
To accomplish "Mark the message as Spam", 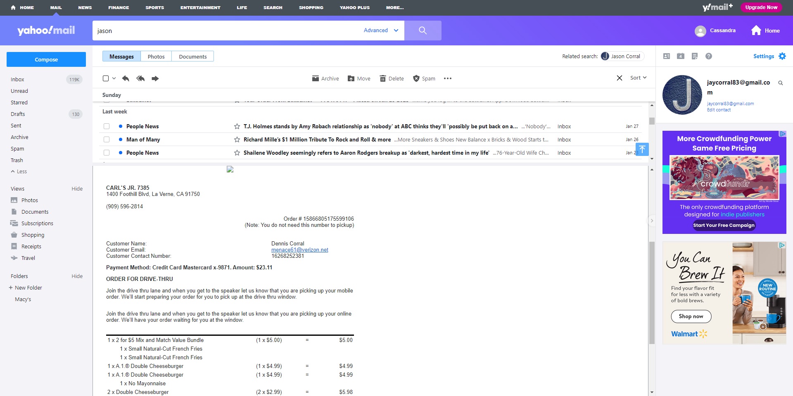I will (x=424, y=78).
